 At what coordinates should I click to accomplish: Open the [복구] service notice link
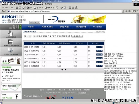coord(11,71)
